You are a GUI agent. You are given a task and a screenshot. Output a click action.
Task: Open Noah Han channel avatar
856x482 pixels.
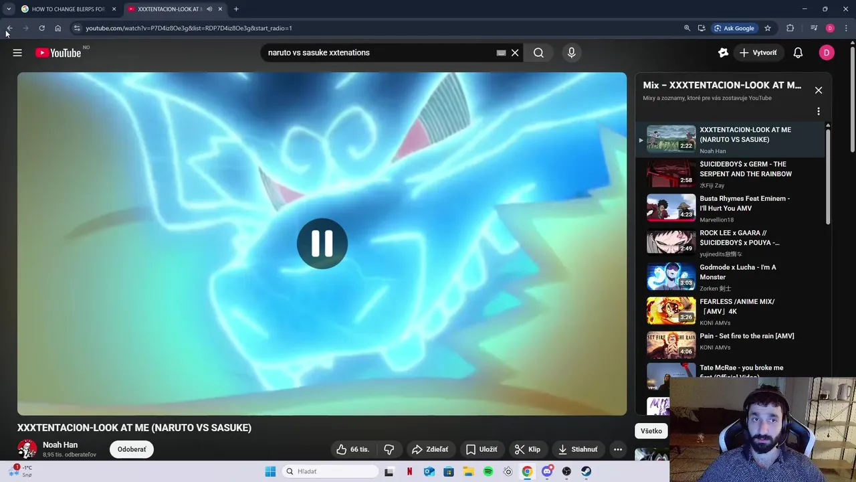(27, 449)
